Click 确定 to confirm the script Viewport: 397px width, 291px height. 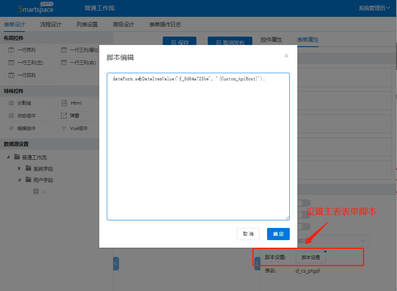click(278, 234)
